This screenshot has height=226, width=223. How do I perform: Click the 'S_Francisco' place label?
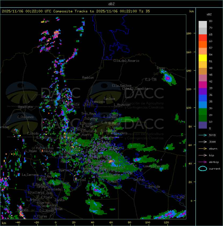96,102
